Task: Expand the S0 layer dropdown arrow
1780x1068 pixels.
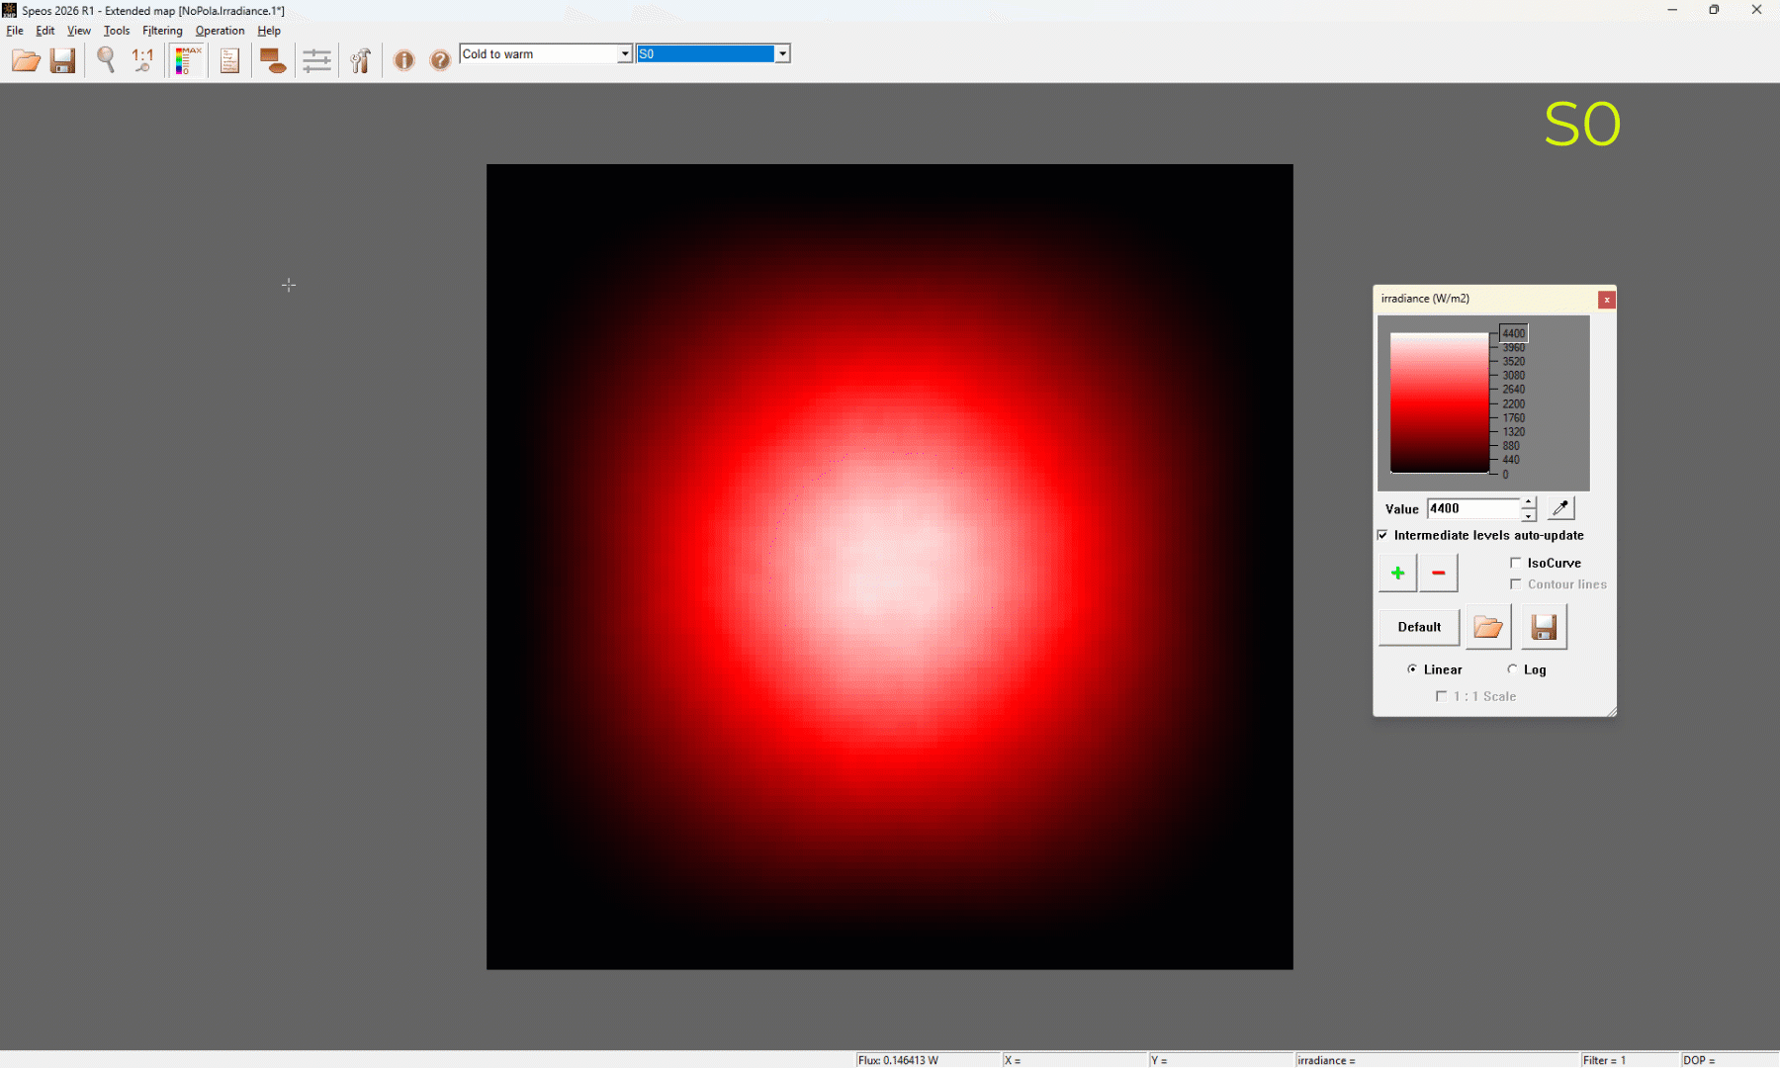Action: coord(782,54)
